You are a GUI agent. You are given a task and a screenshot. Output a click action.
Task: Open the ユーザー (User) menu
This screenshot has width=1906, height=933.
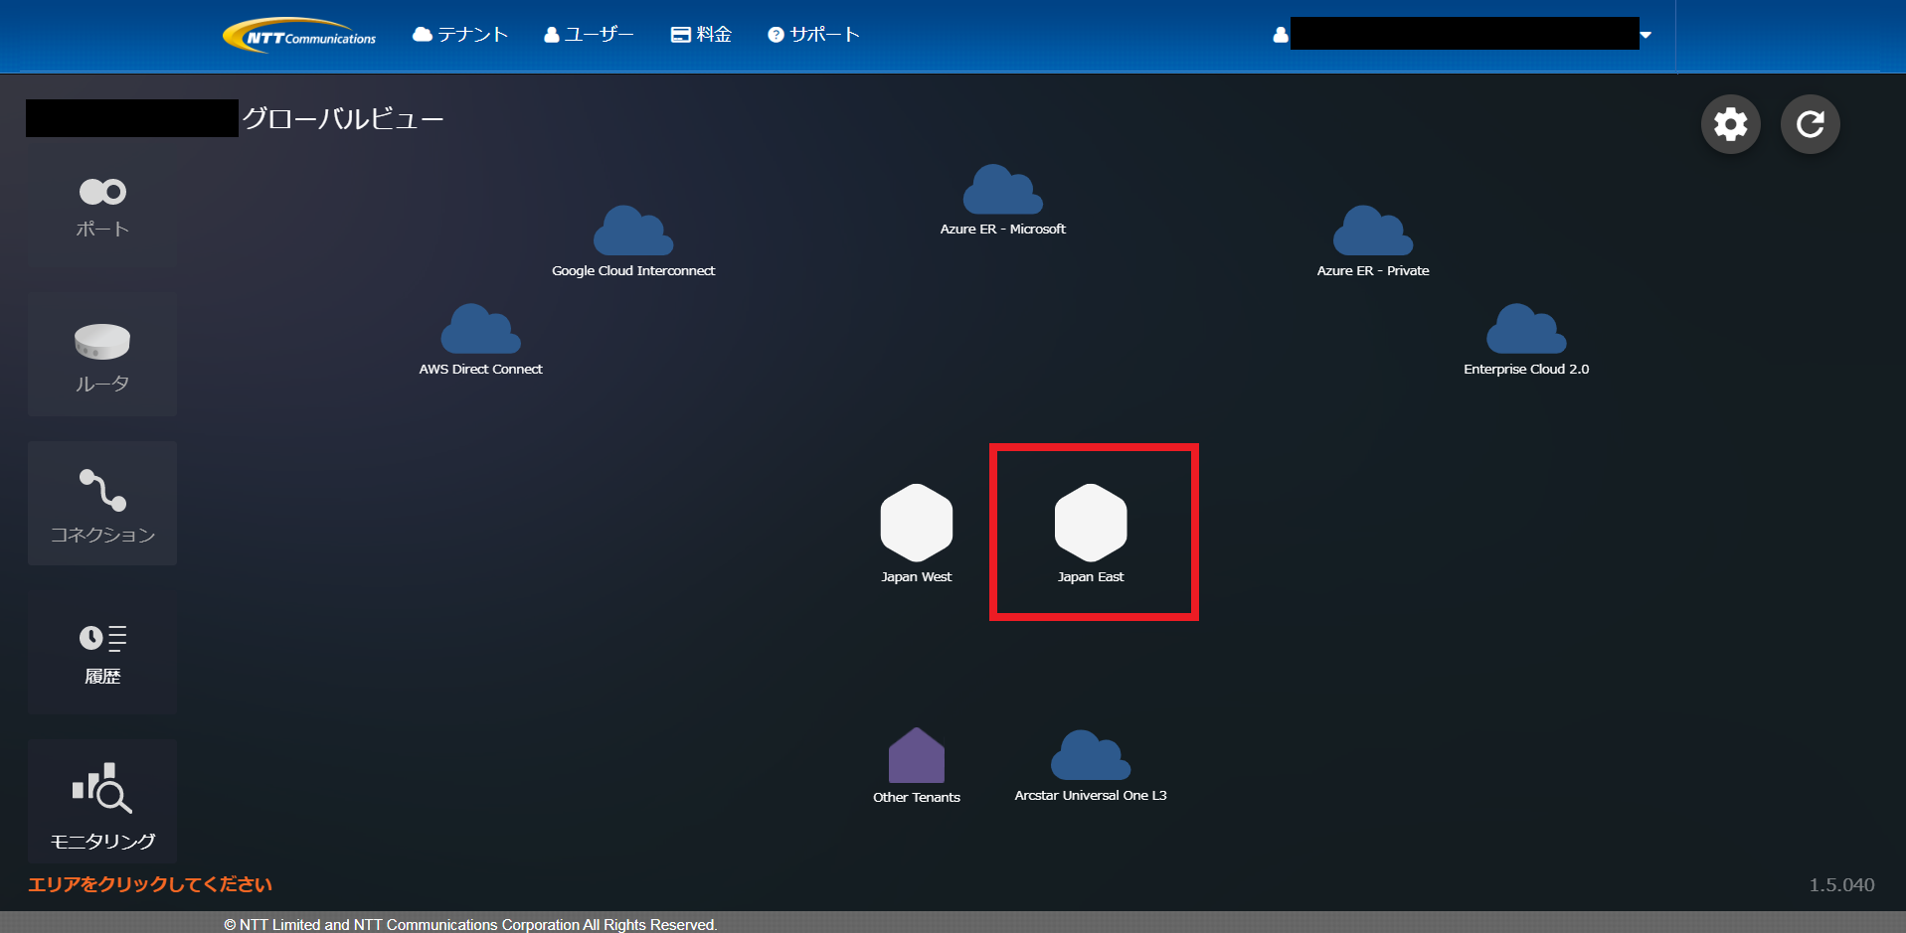click(x=589, y=35)
